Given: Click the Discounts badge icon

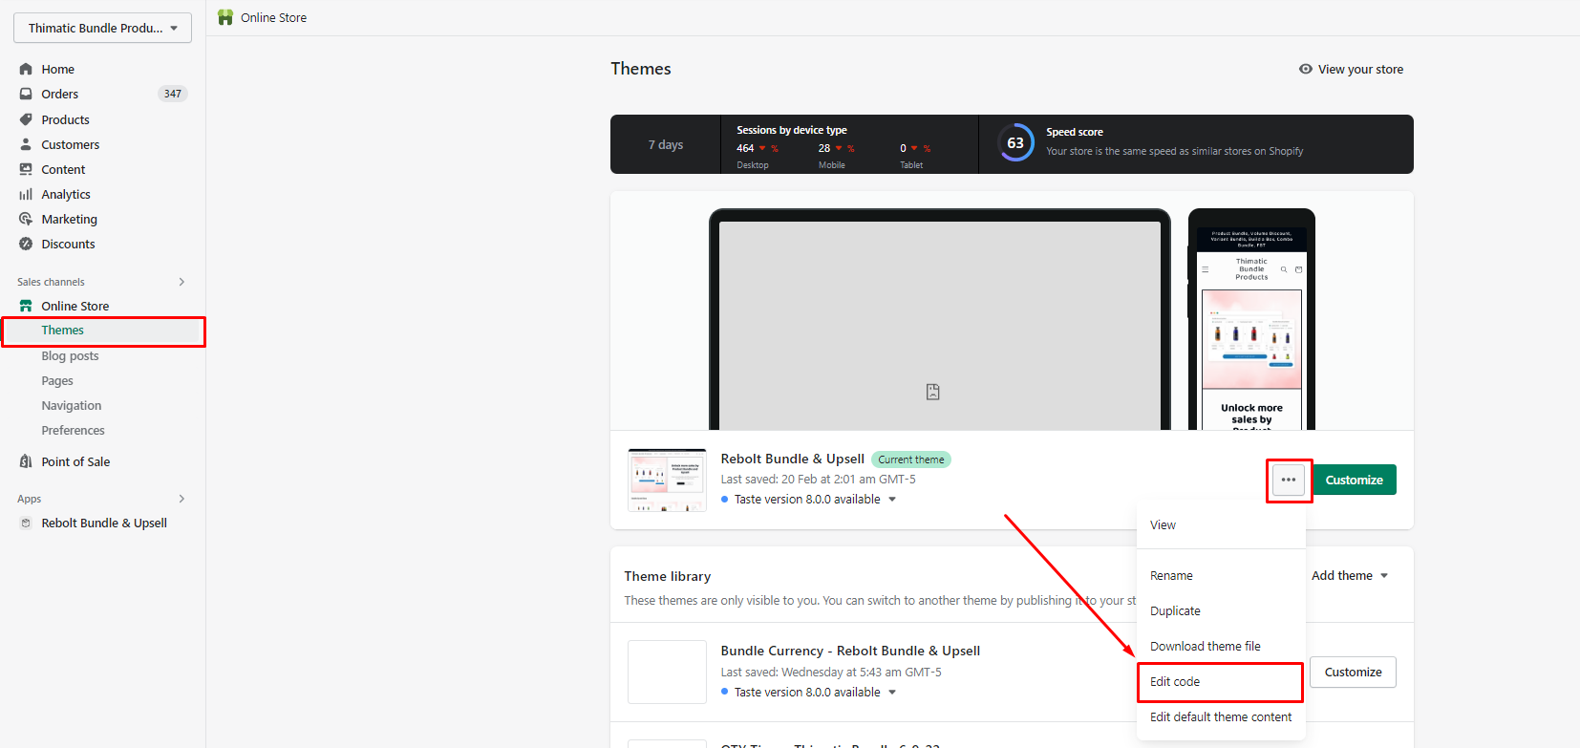Looking at the screenshot, I should pyautogui.click(x=26, y=244).
